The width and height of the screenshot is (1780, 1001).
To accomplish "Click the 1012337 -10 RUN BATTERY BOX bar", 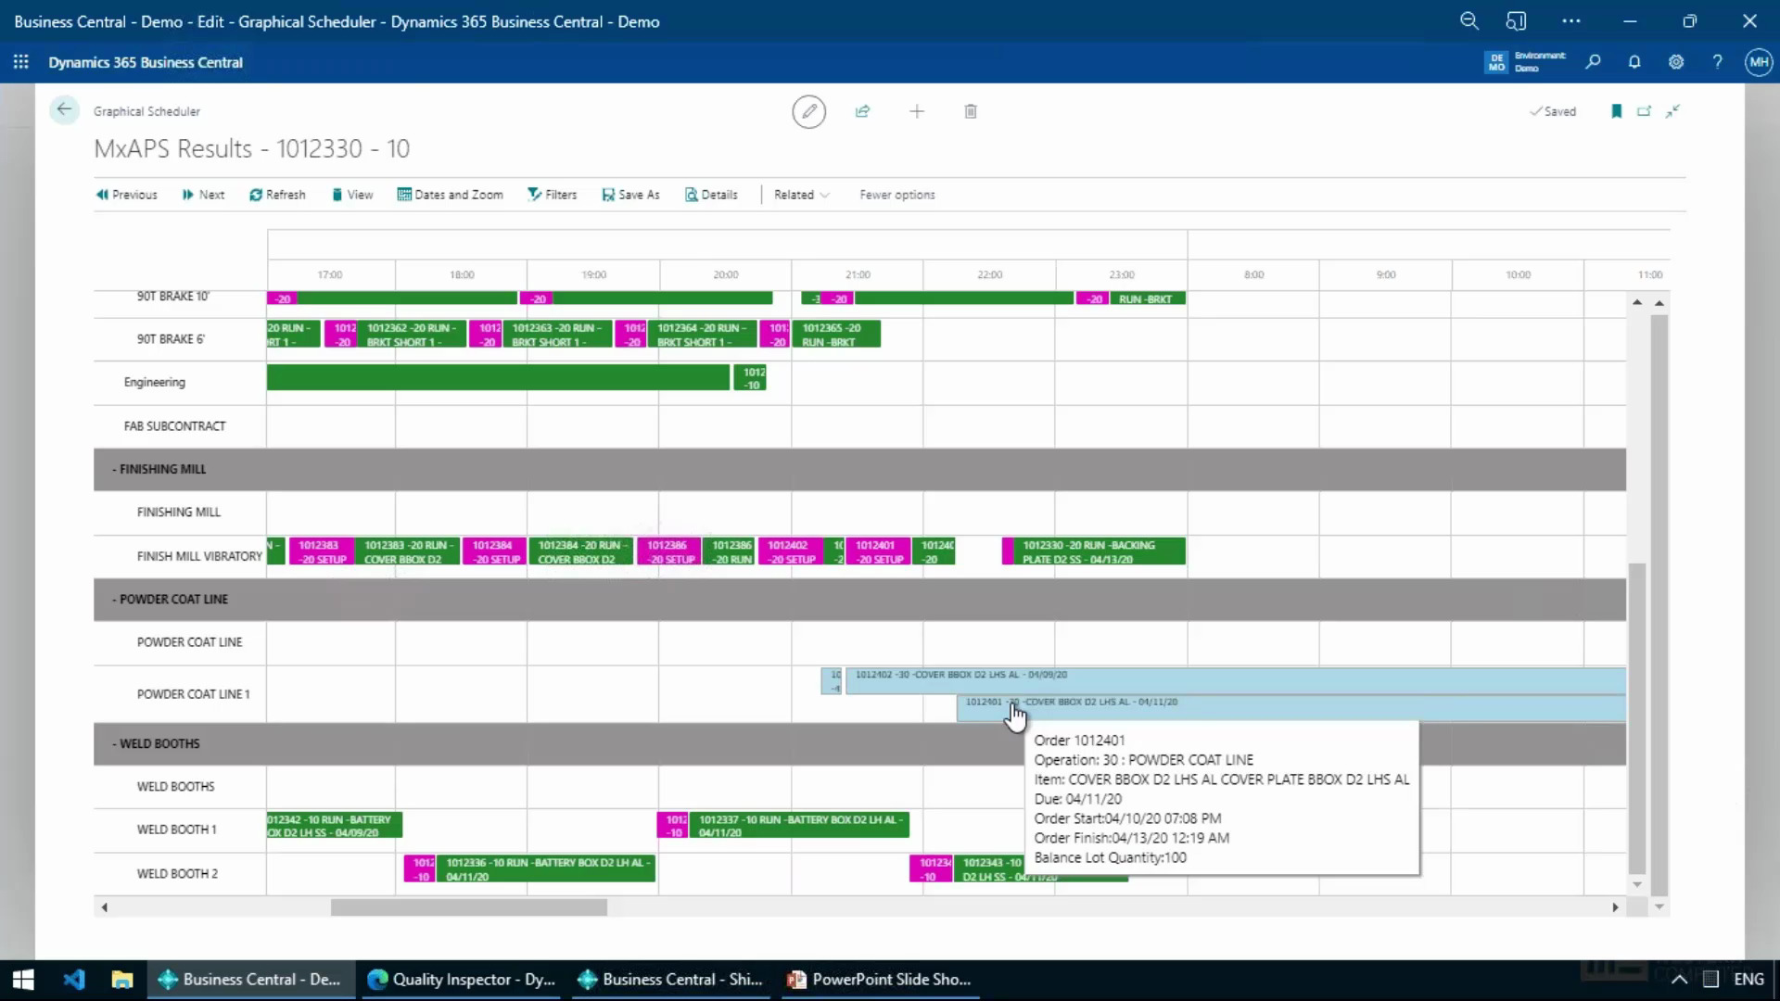I will pos(799,825).
